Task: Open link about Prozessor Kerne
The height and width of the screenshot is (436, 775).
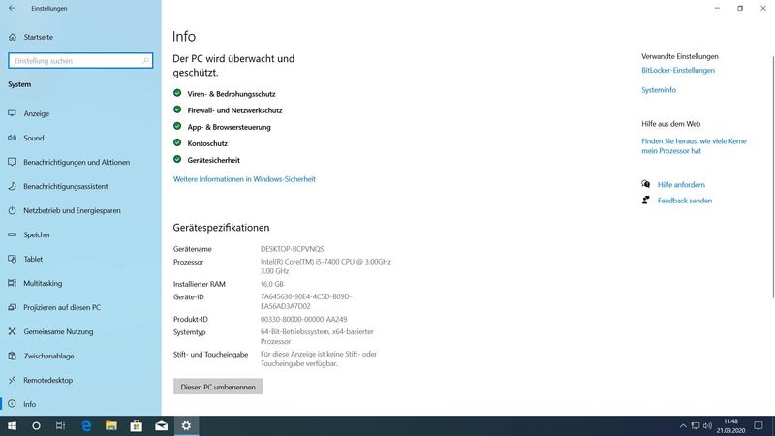Action: pyautogui.click(x=694, y=146)
